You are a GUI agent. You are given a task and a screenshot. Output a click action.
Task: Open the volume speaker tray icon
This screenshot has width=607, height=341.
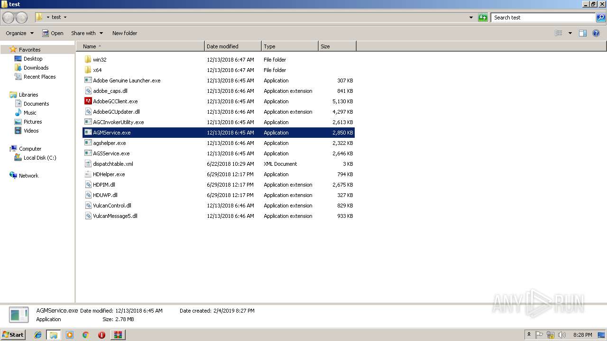562,335
